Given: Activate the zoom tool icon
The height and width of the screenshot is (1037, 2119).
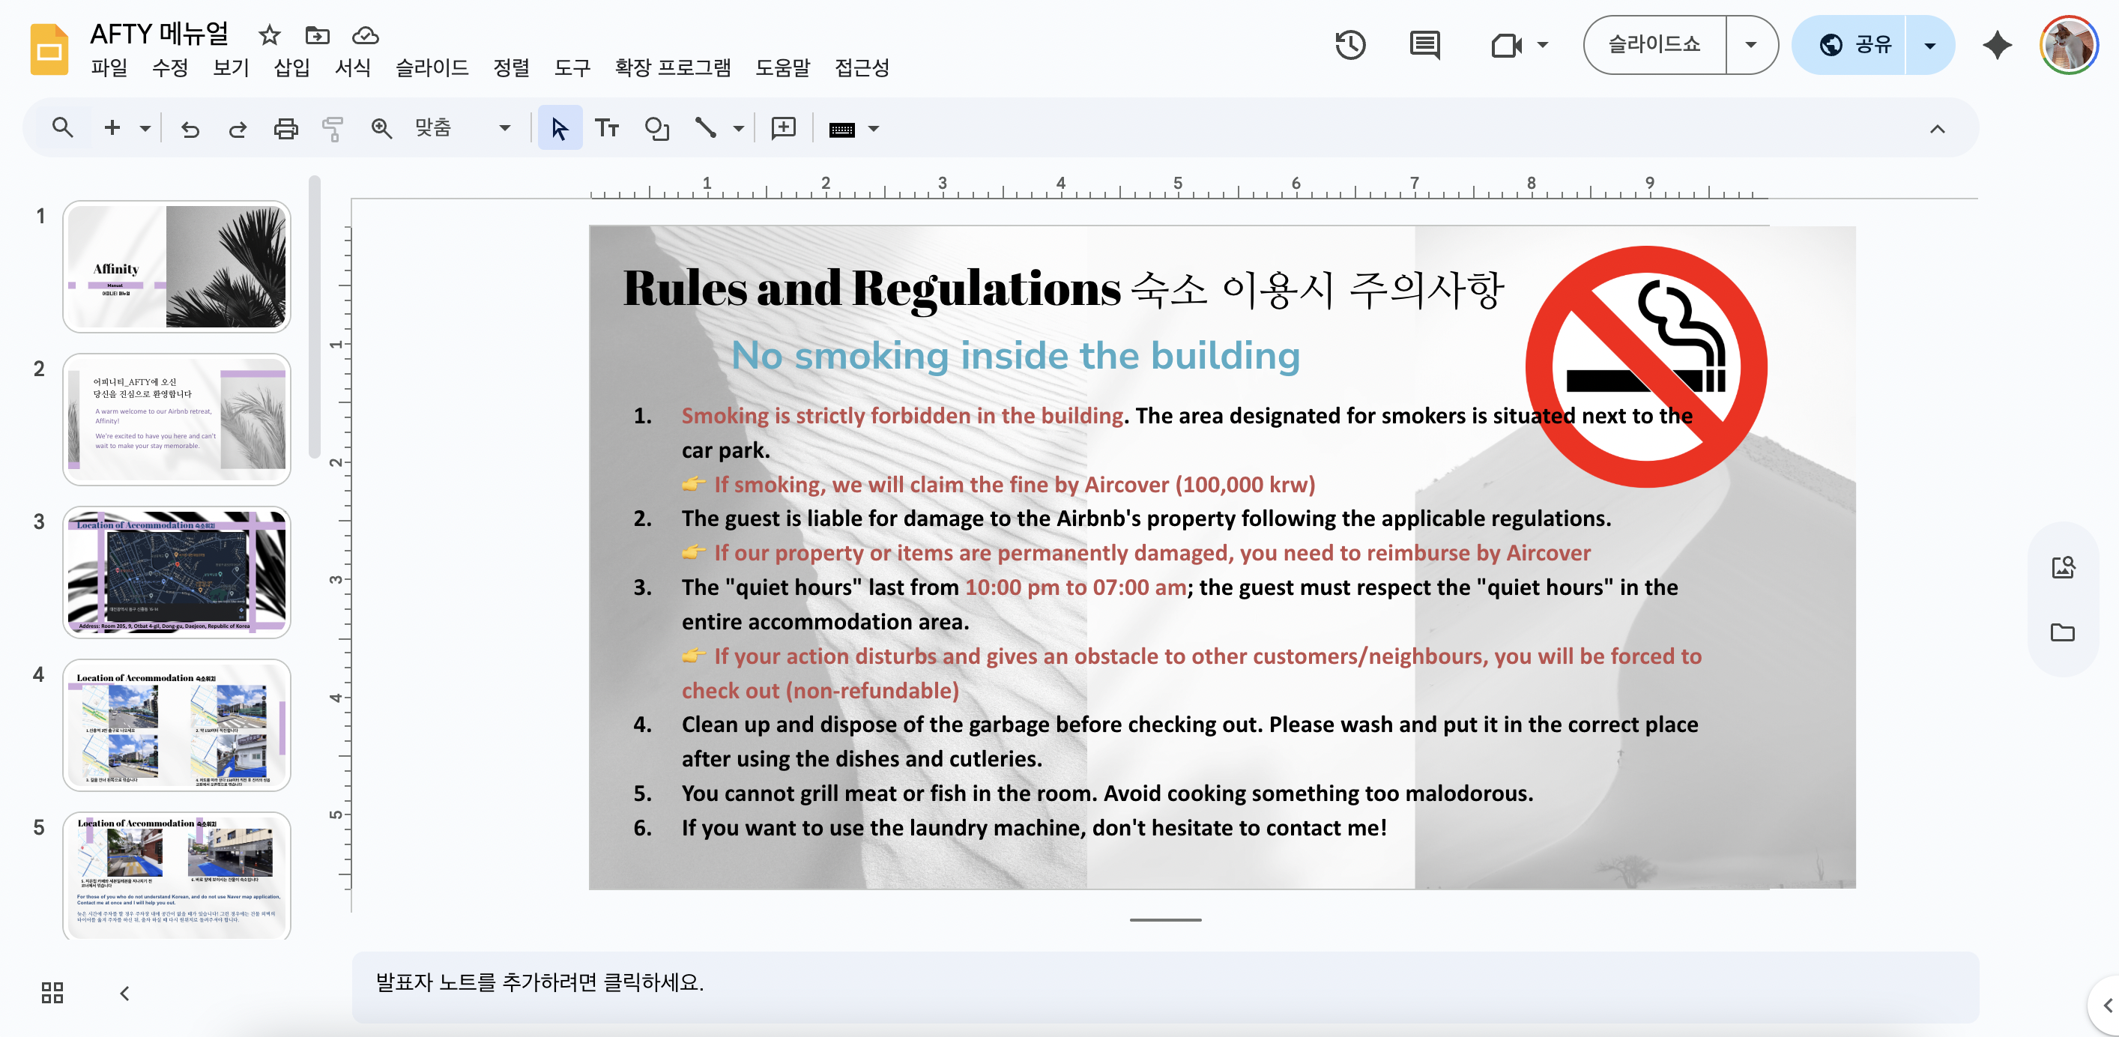Looking at the screenshot, I should coord(381,128).
